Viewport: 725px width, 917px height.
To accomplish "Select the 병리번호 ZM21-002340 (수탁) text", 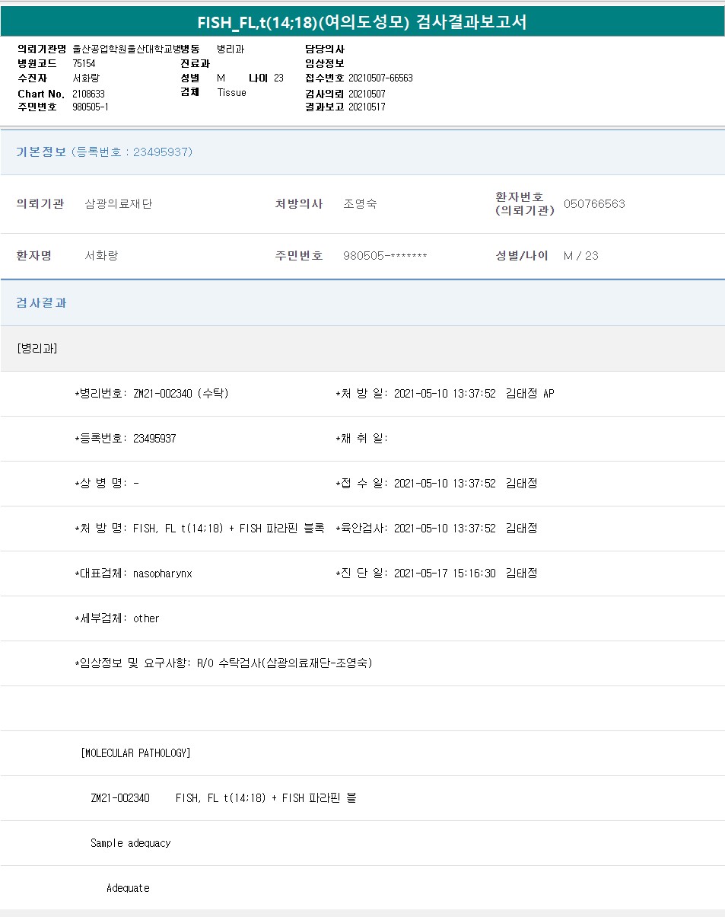I will pyautogui.click(x=180, y=394).
